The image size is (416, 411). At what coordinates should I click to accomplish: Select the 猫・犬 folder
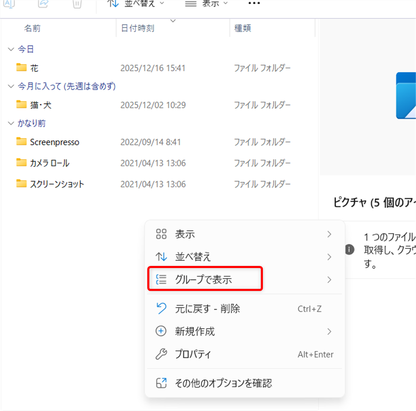click(x=40, y=105)
